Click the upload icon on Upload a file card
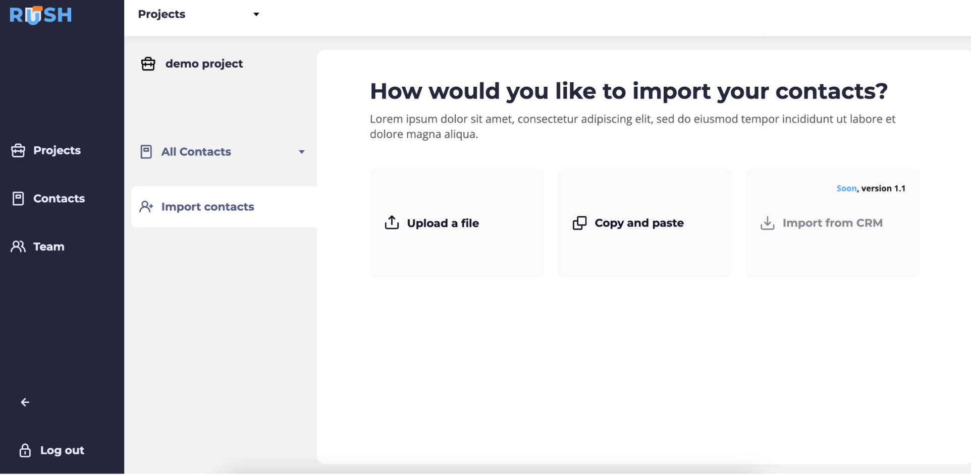Screen dimensions: 971x475 [x=391, y=222]
